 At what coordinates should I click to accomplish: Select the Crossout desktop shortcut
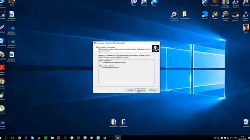click(246, 3)
